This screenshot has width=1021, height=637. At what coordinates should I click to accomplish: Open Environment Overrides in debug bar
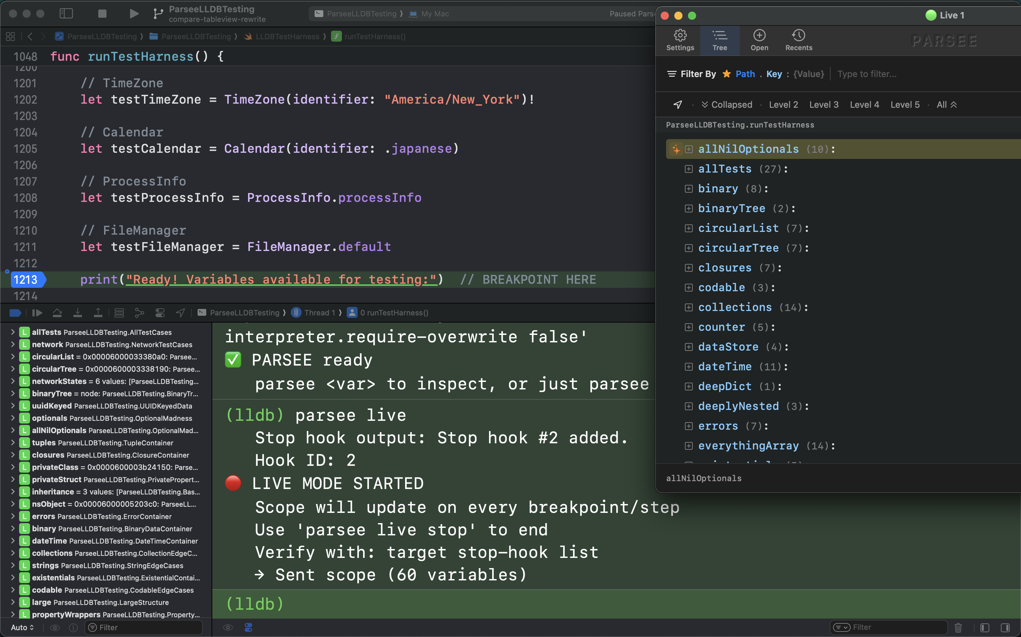click(160, 313)
